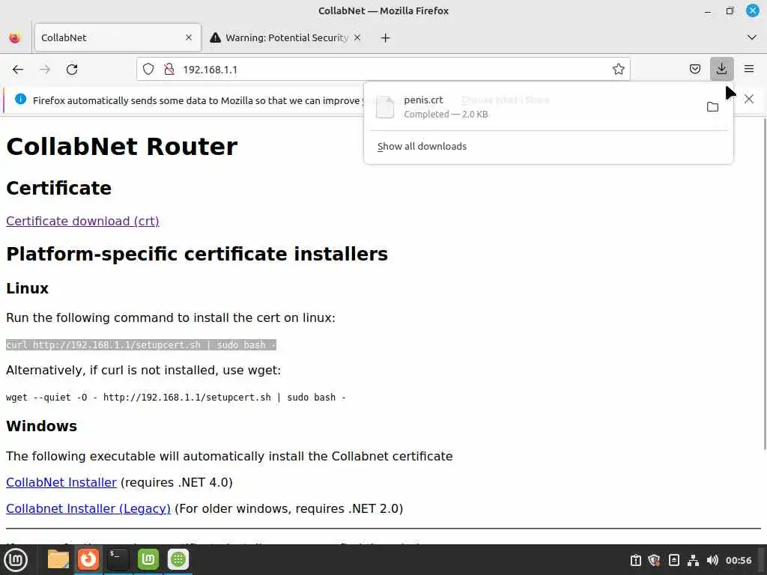Click the forward navigation arrow
The height and width of the screenshot is (575, 767).
click(x=45, y=70)
